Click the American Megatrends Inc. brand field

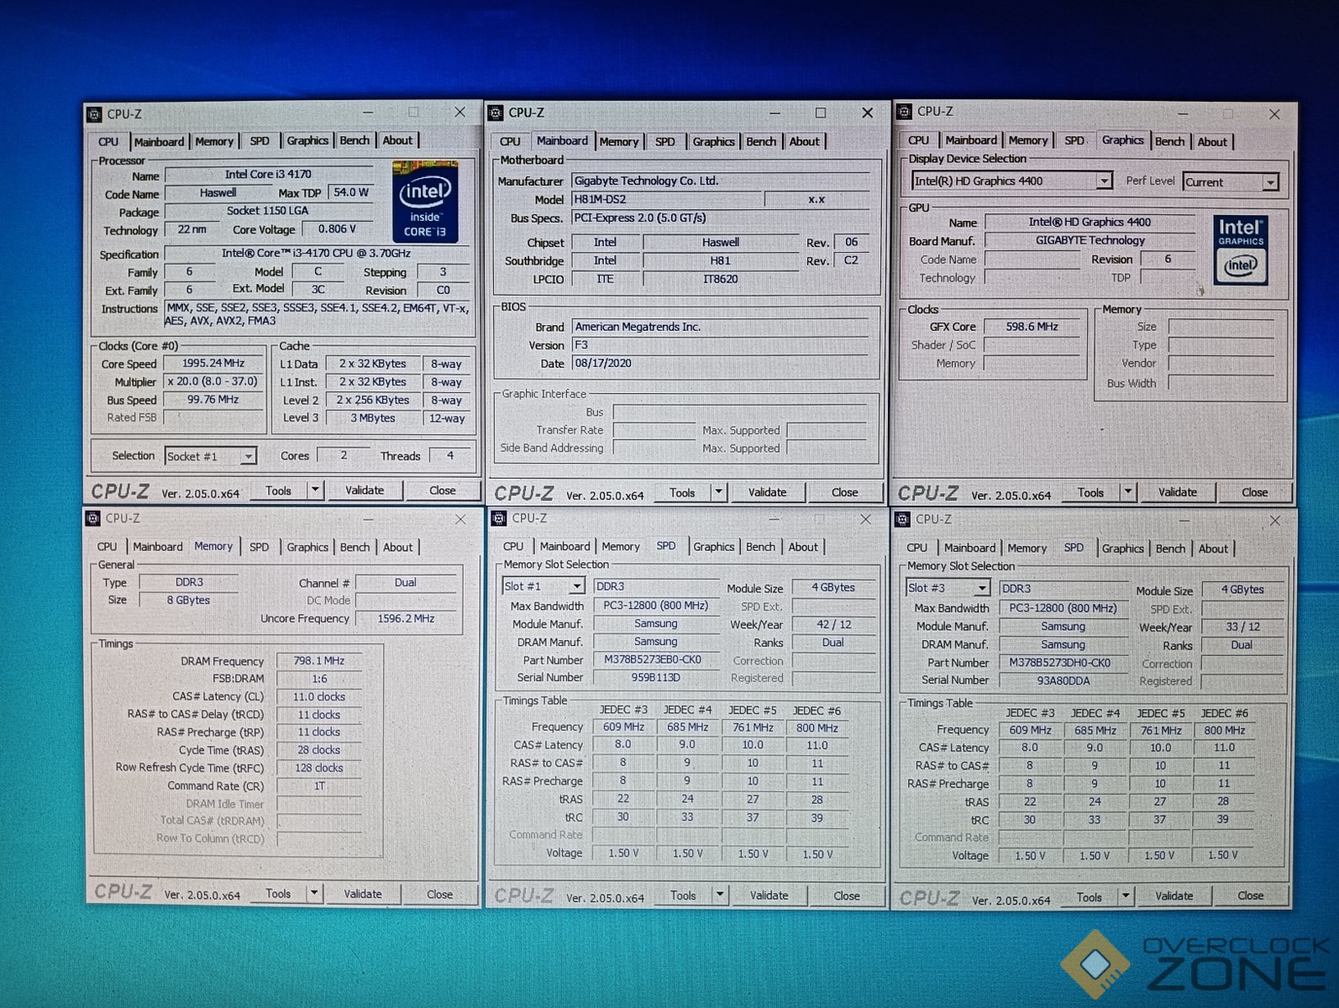pyautogui.click(x=720, y=327)
